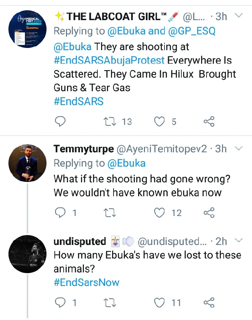Like undisputed's tweet with 11 likes
Image resolution: width=252 pixels, height=320 pixels.
click(159, 302)
